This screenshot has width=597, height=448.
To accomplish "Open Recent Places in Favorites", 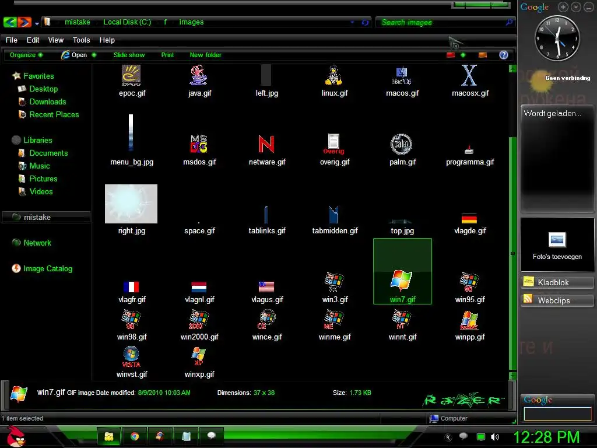I will coord(54,114).
